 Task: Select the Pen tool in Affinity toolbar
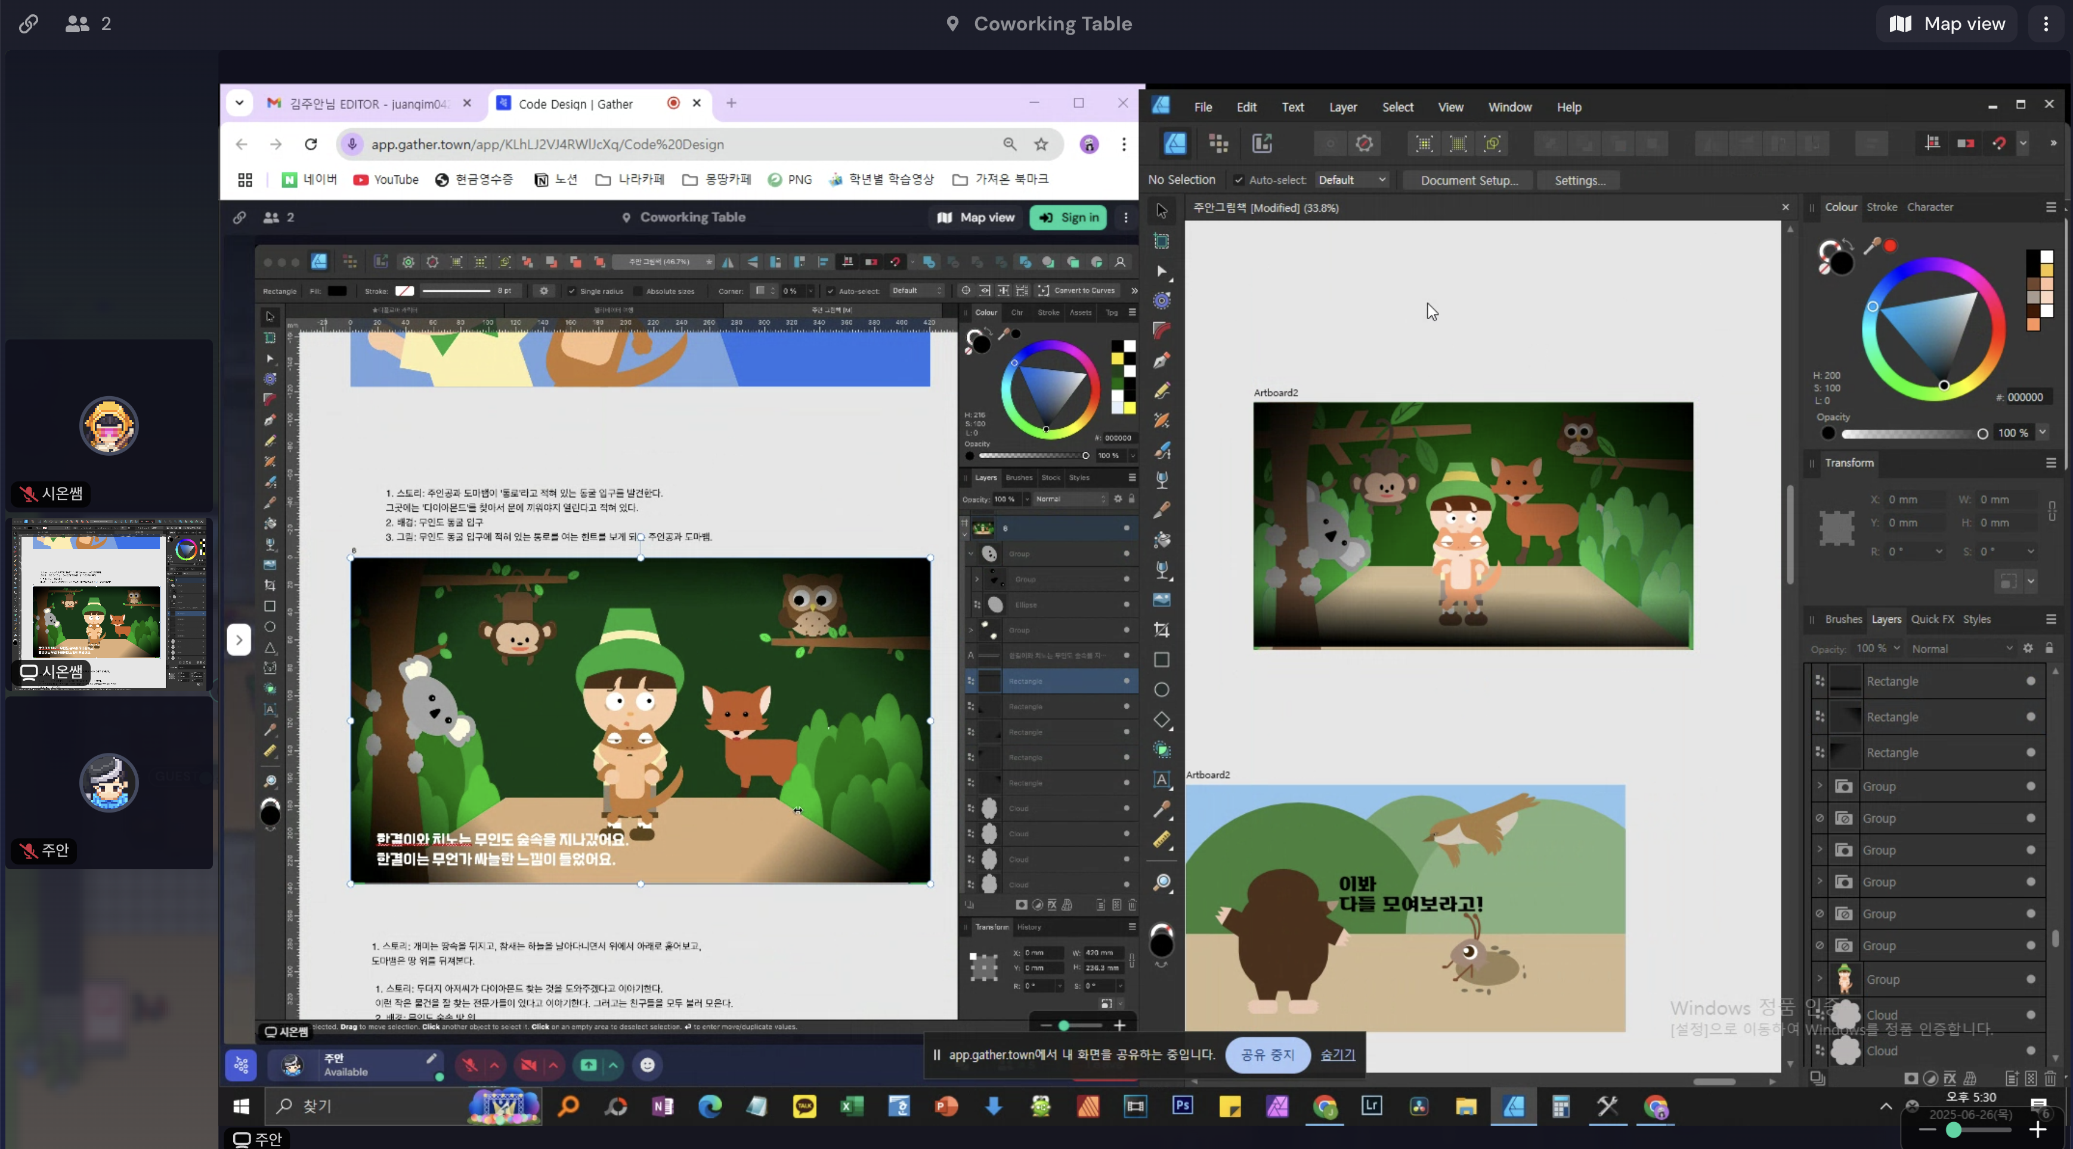coord(1161,361)
